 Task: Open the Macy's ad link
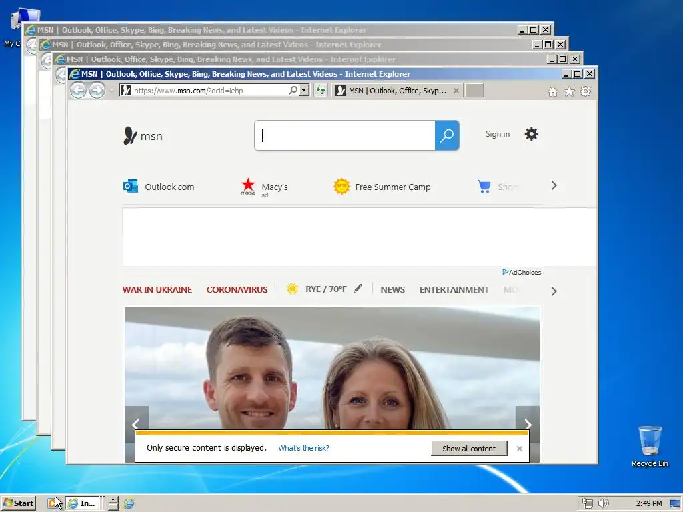click(x=275, y=187)
